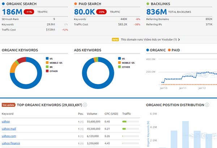
Task: Click volume 45,500,000 in yahoo mail row
Action: point(94,129)
